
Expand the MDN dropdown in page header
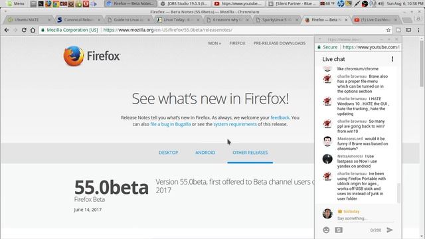[x=214, y=43]
